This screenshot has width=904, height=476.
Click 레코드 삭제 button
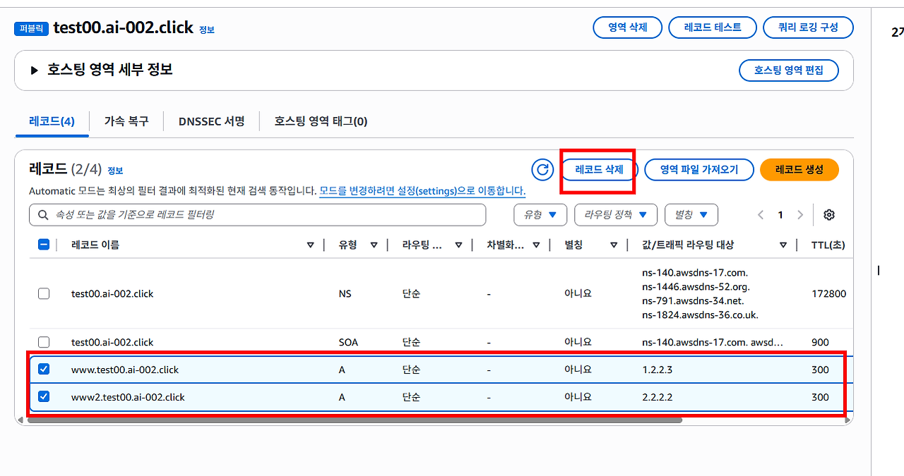600,170
